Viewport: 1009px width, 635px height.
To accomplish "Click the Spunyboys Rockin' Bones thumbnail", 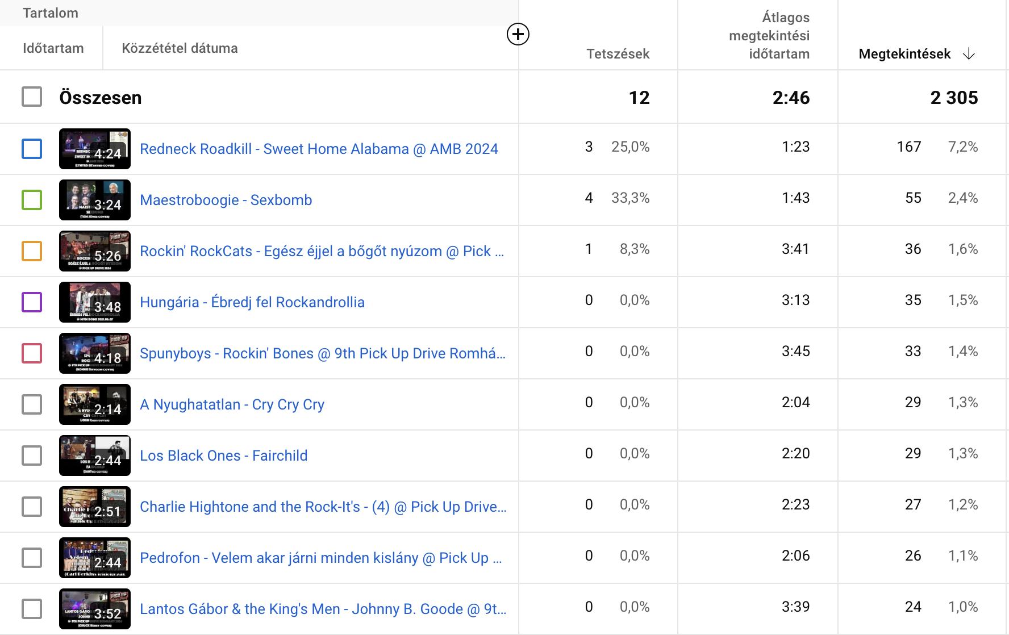I will (95, 353).
